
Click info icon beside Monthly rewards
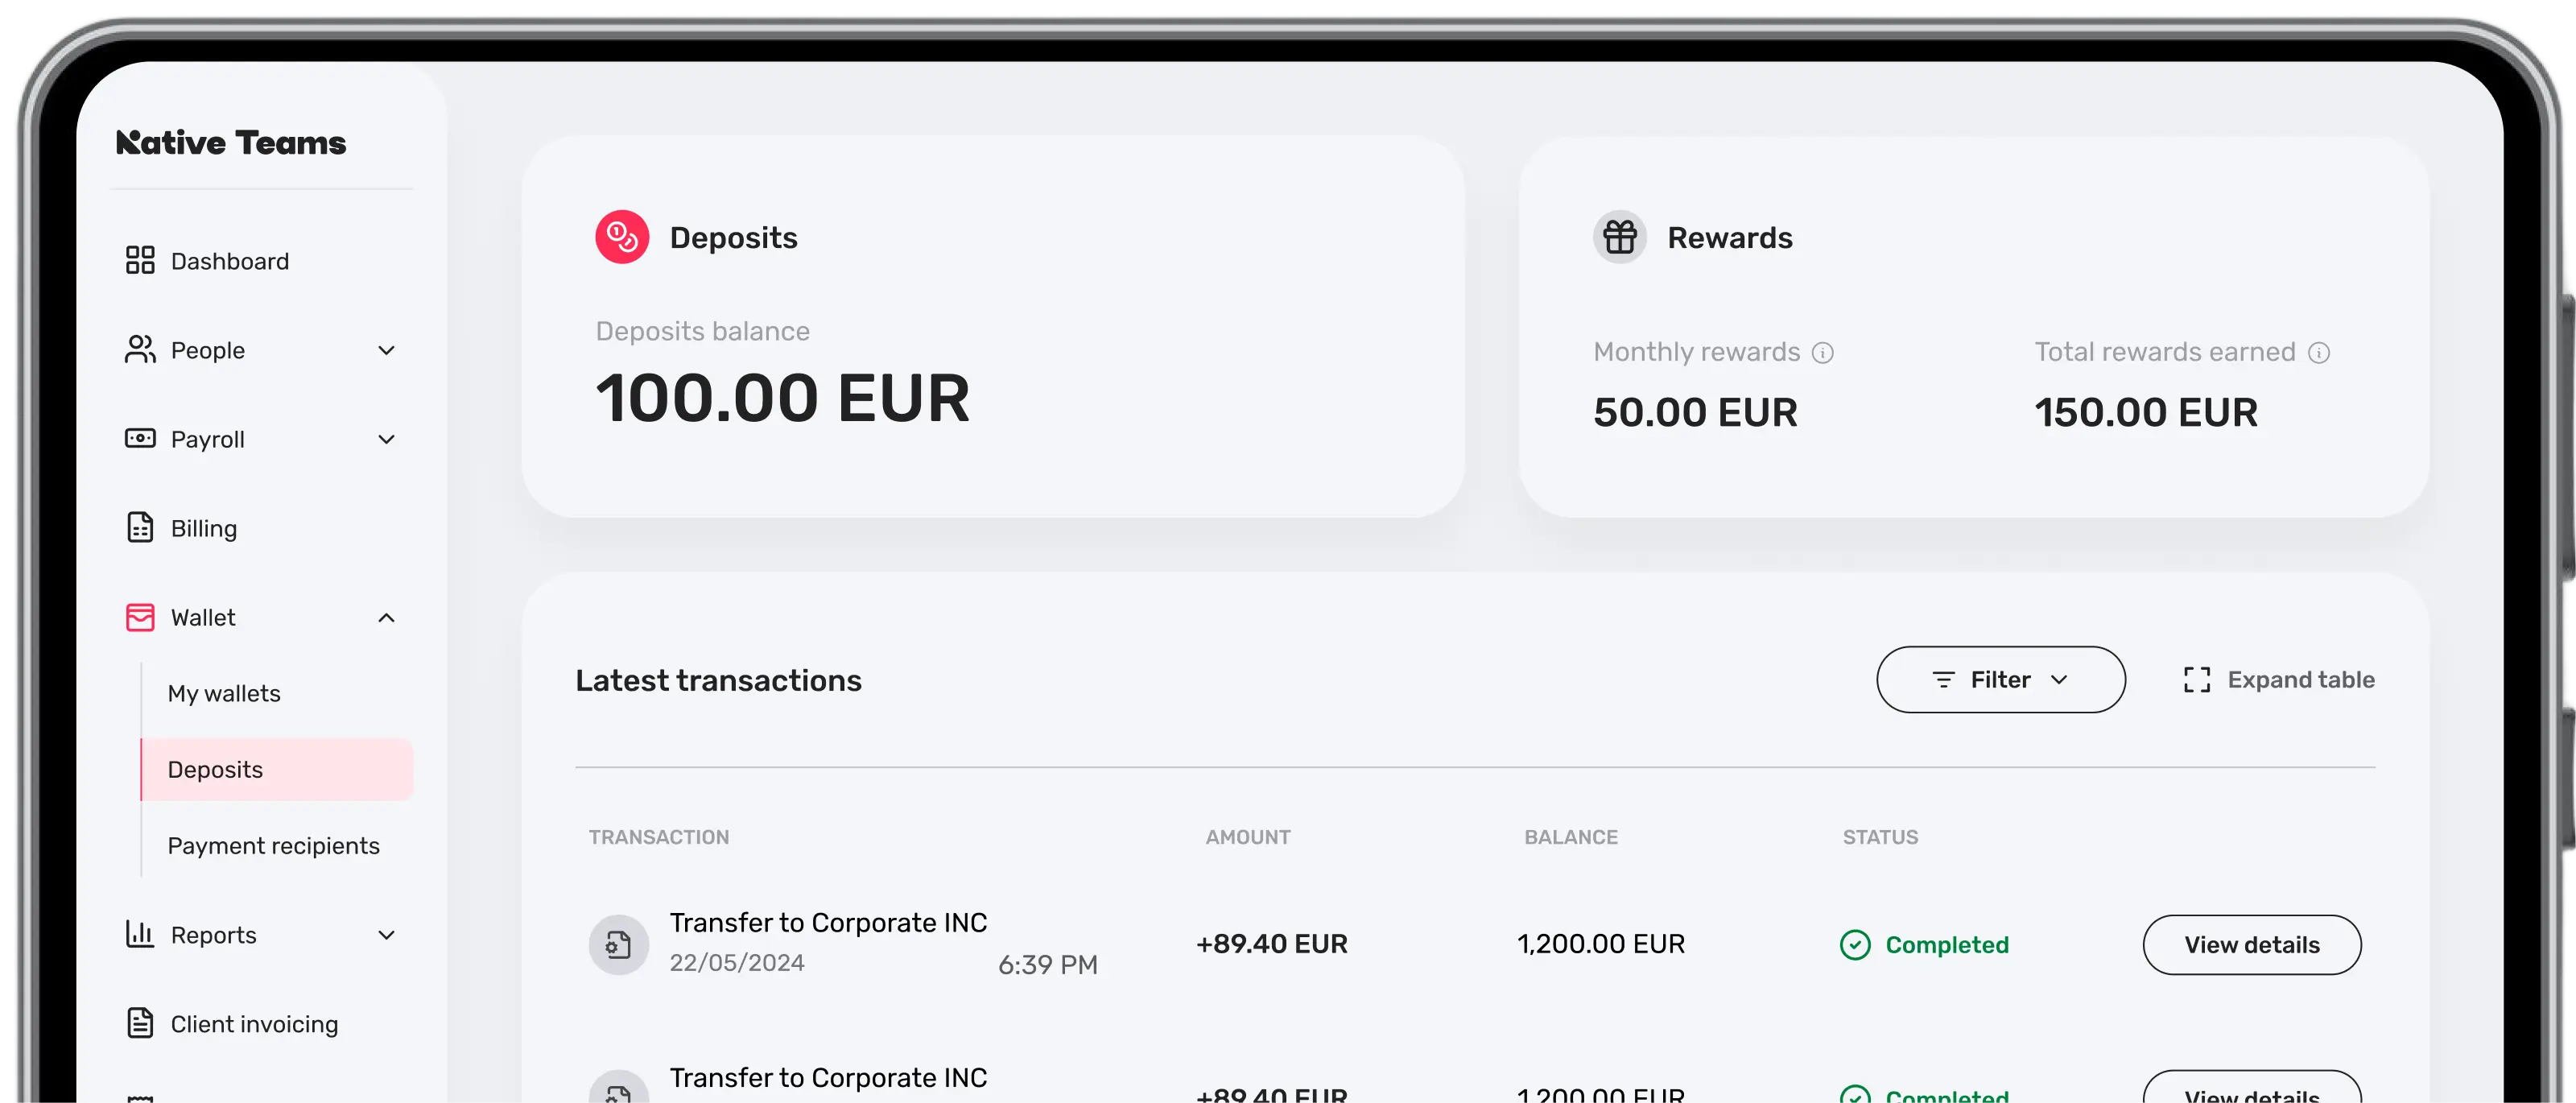(x=1823, y=353)
